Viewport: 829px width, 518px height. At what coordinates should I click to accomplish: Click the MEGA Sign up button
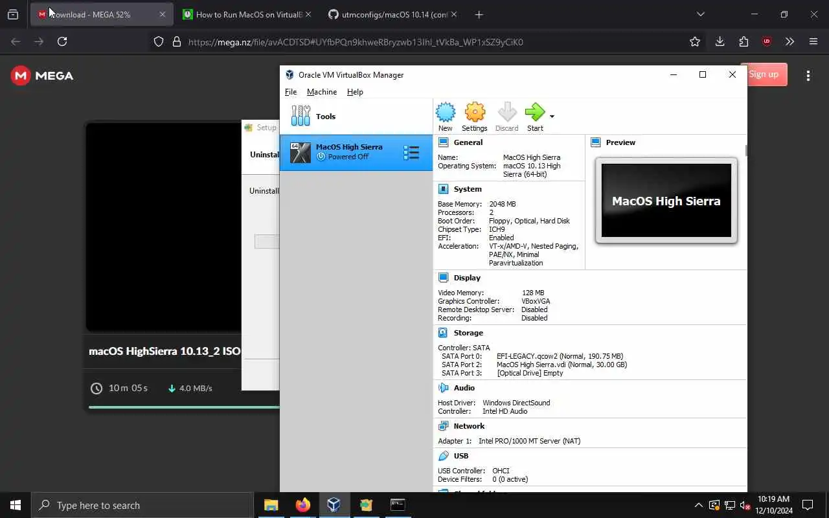click(x=764, y=74)
